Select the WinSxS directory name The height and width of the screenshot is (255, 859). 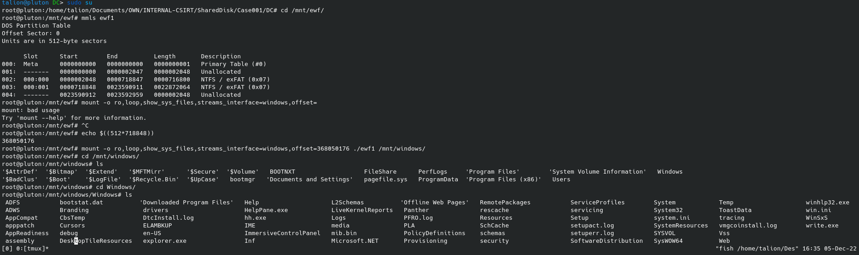pos(816,218)
